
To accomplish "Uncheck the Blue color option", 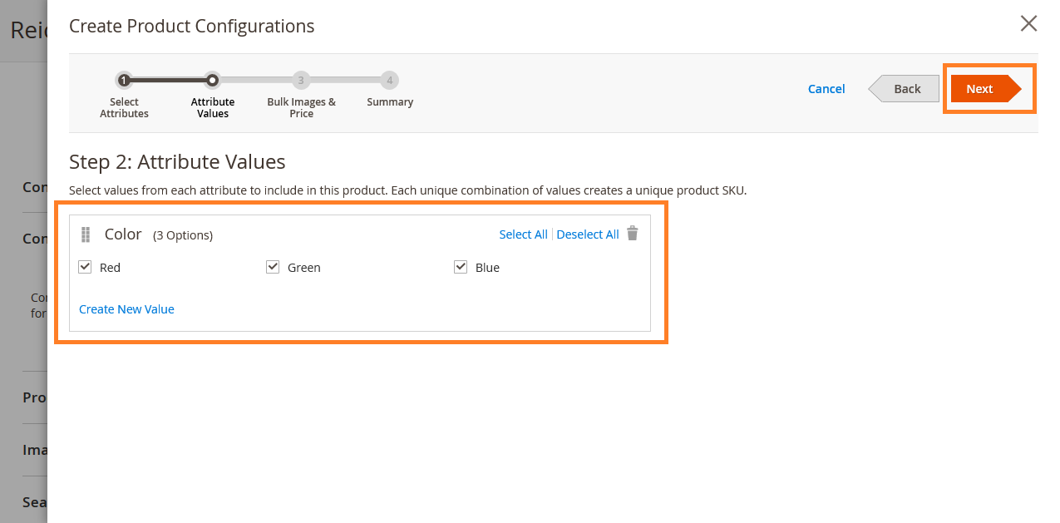I will point(461,267).
